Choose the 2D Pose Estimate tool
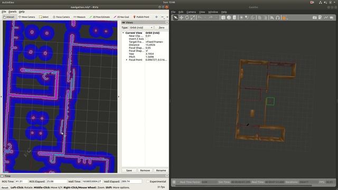The height and width of the screenshot is (190, 338). click(100, 17)
